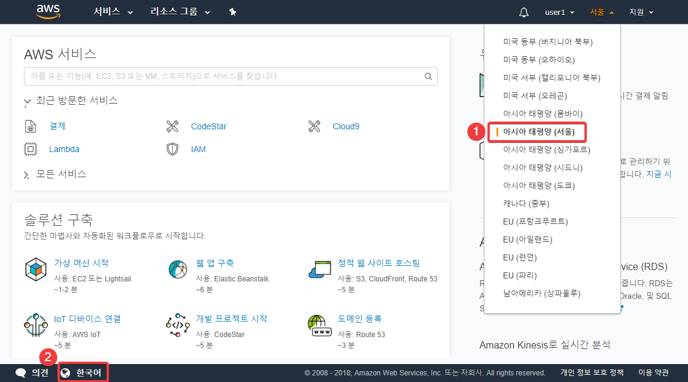Open the 지원 support dropdown
This screenshot has height=382, width=688.
coord(641,13)
